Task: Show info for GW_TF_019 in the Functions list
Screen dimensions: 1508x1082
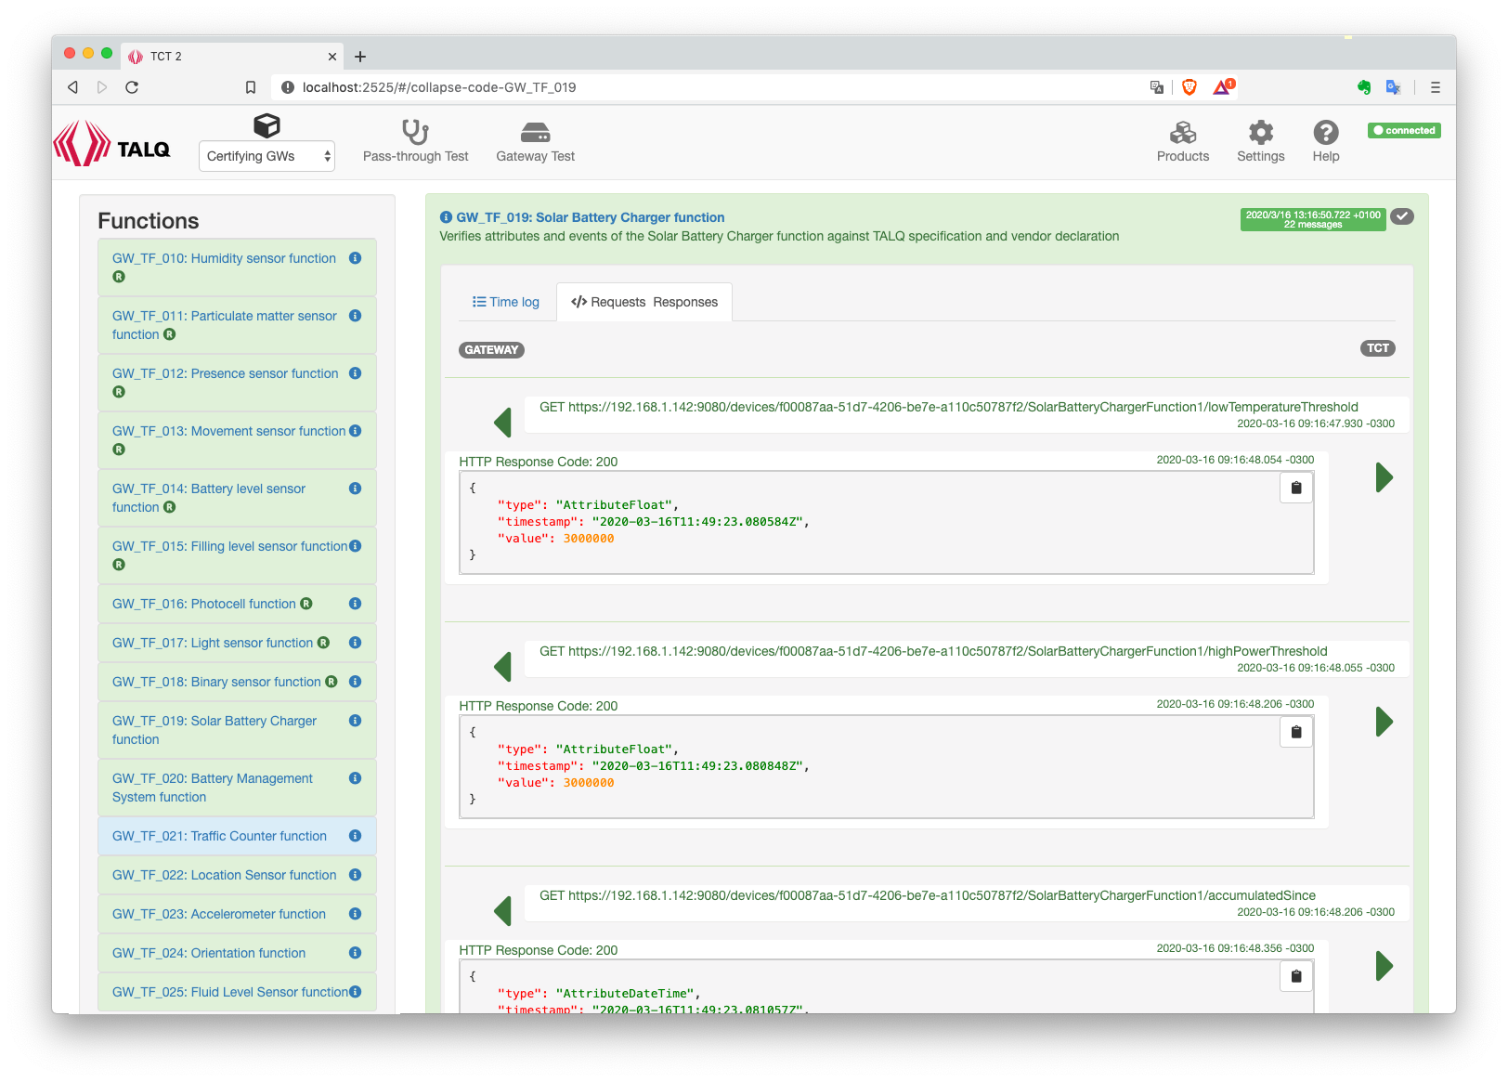Action: pyautogui.click(x=355, y=721)
